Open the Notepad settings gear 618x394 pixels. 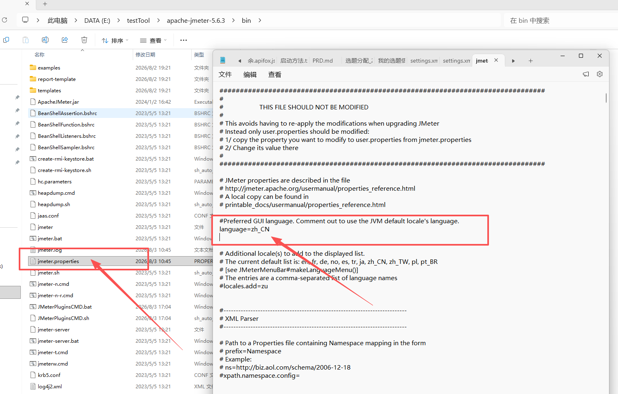tap(600, 74)
